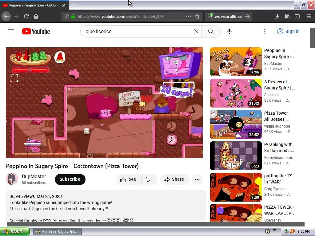Close the Peppino in Sugary Spire tab
315x236 pixels.
click(x=64, y=5)
